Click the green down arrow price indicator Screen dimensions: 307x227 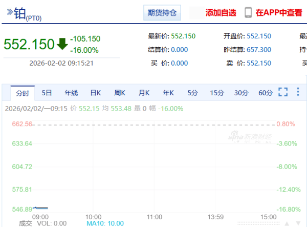click(62, 44)
